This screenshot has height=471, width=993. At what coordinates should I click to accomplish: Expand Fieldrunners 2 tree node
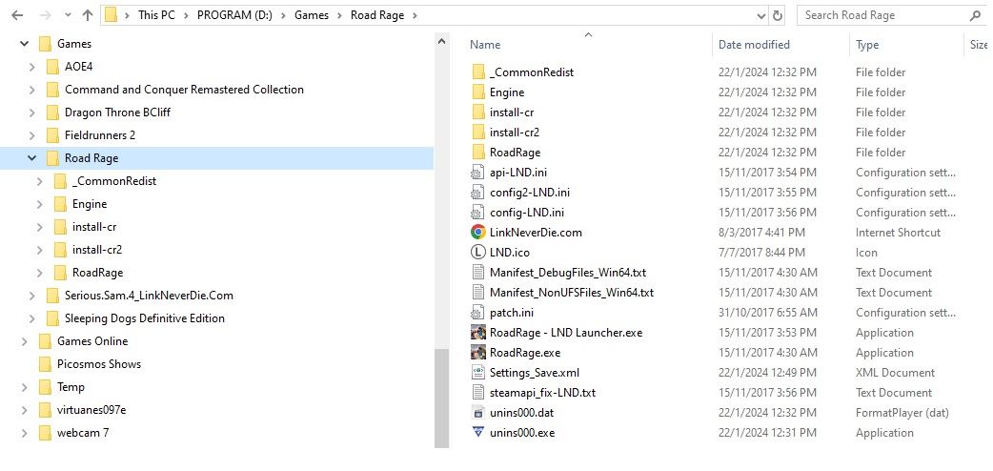click(32, 135)
